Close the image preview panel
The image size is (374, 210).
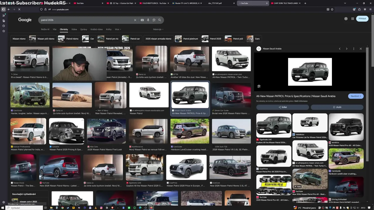click(361, 49)
